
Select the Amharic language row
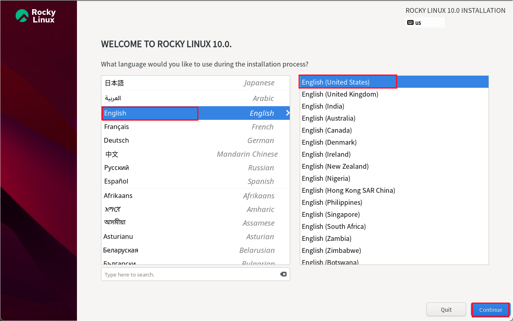[x=195, y=209]
